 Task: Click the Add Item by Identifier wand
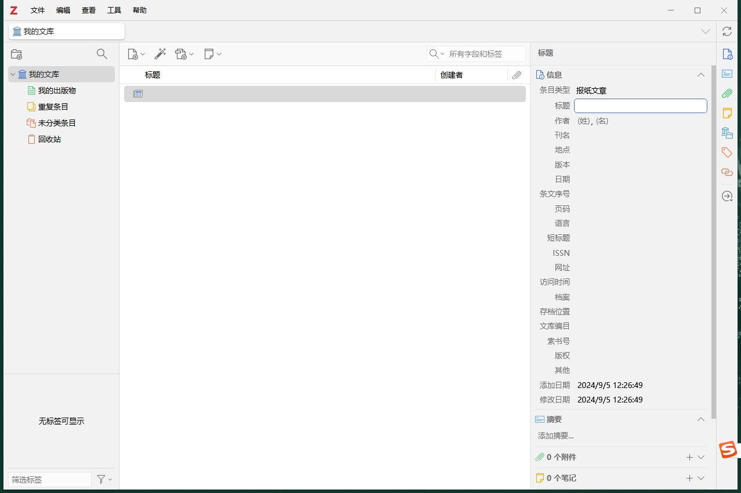(160, 54)
